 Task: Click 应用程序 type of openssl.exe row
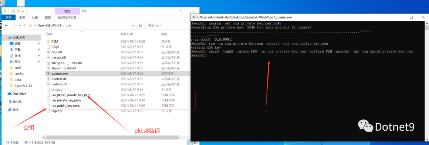(x=168, y=73)
